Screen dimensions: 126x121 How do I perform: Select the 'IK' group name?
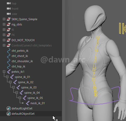pyautogui.click(x=13, y=30)
